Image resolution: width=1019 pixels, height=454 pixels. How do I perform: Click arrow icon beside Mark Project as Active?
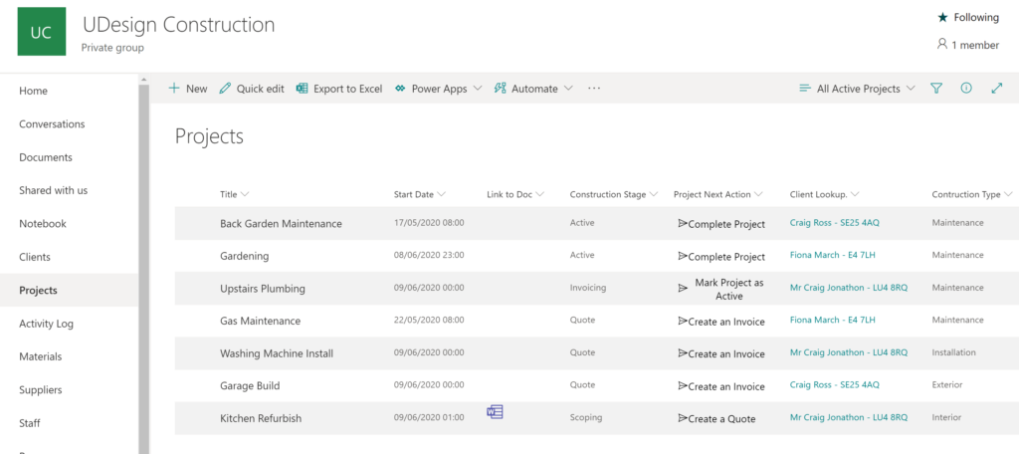pyautogui.click(x=683, y=288)
